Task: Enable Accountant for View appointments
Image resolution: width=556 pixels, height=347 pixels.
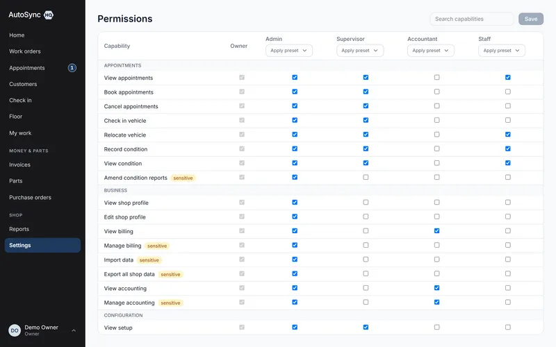Action: (x=437, y=77)
